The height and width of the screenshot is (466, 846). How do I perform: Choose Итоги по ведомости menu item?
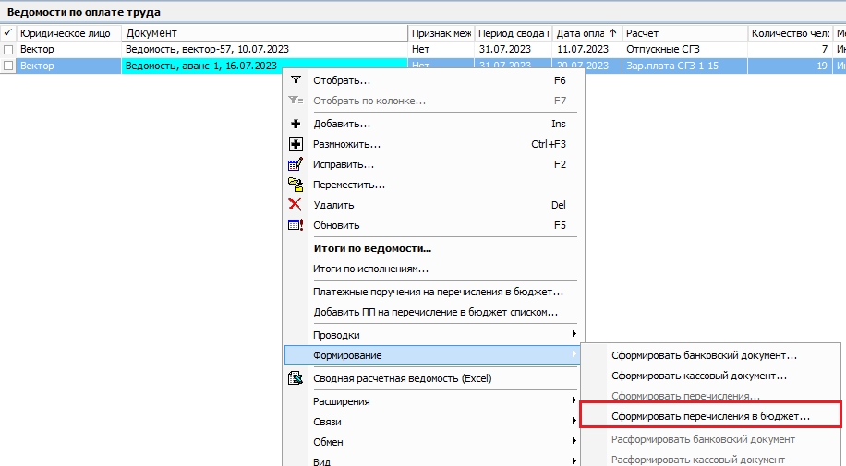(372, 248)
